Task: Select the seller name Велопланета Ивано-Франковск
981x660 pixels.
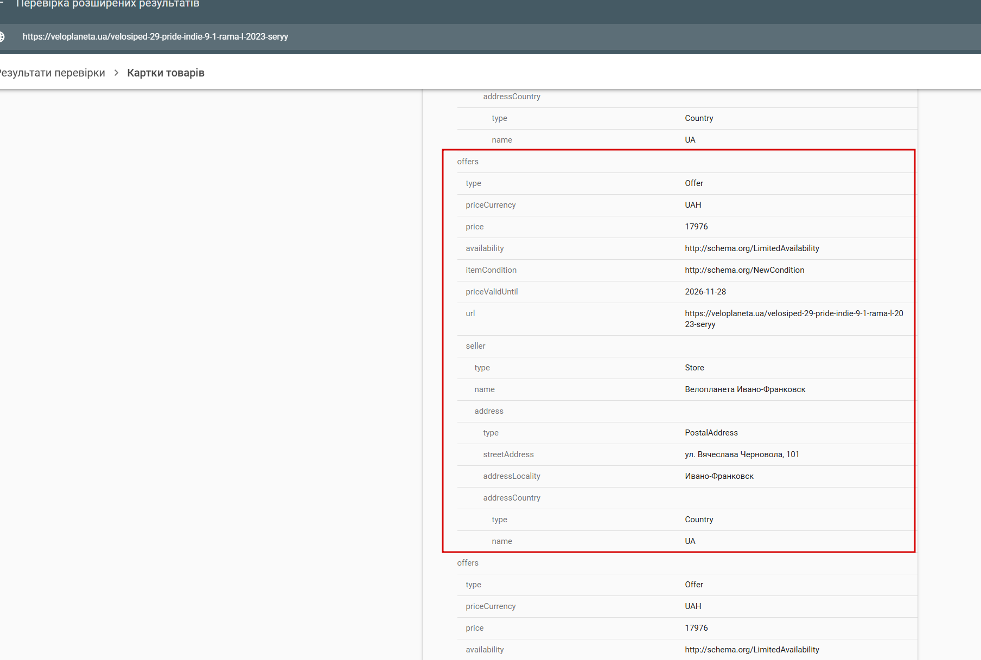Action: pyautogui.click(x=745, y=389)
